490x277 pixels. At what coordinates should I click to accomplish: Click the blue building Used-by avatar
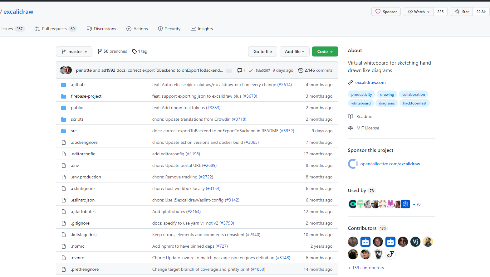click(x=405, y=204)
